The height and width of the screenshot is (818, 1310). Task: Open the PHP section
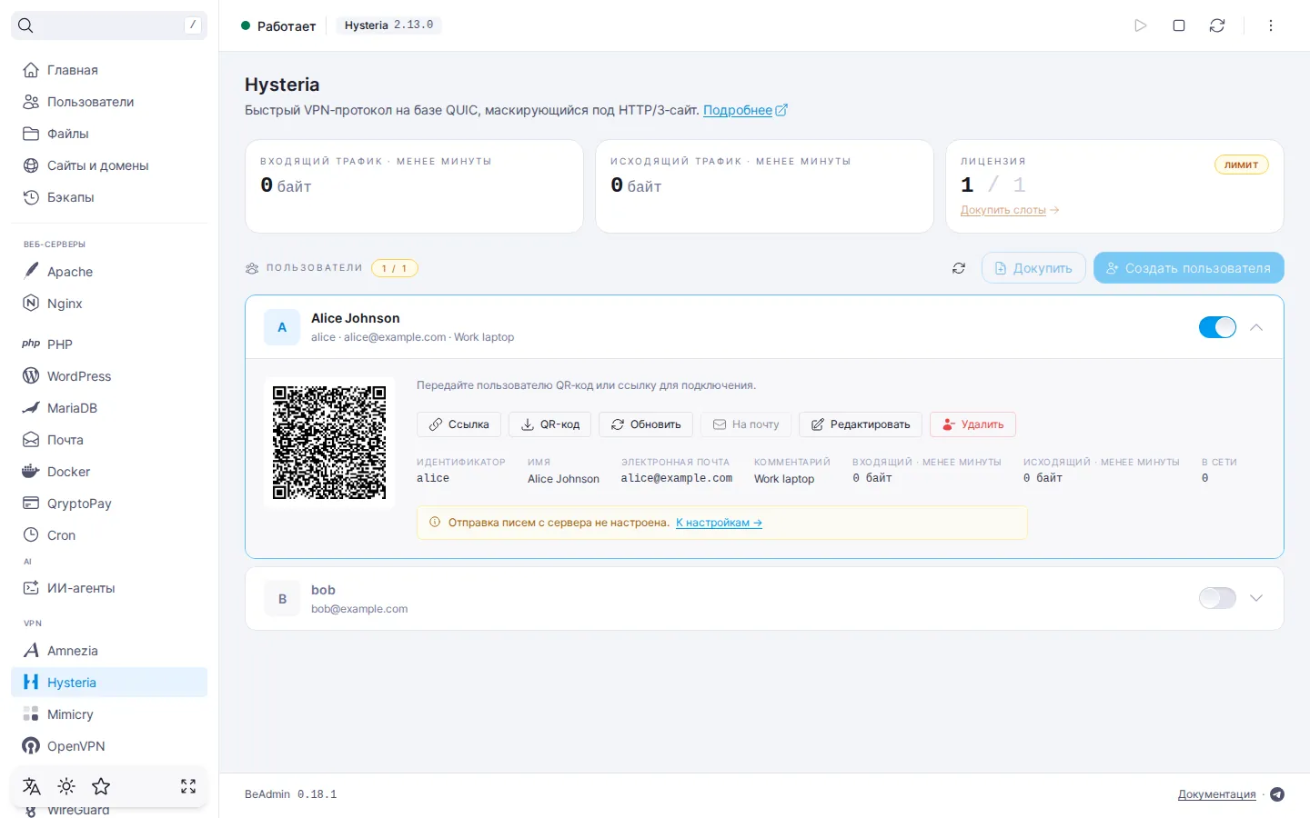(x=109, y=344)
